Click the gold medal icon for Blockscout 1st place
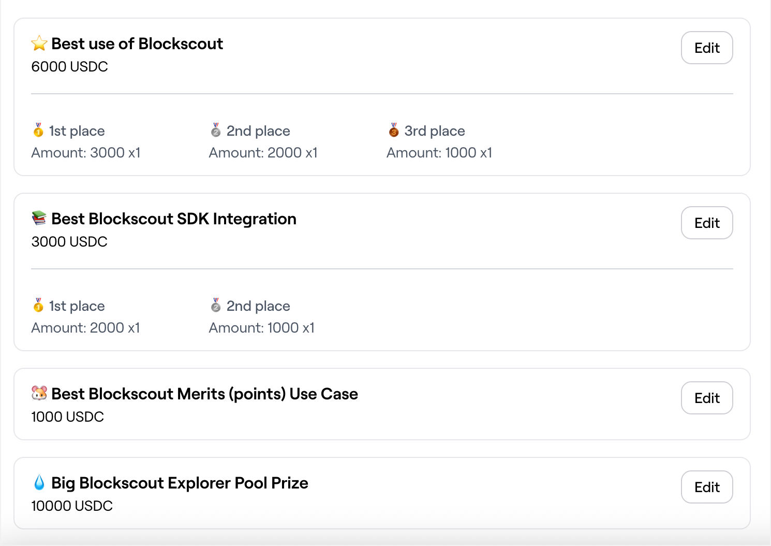Viewport: 771px width, 546px height. (x=38, y=131)
